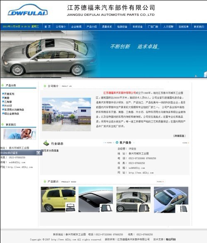Click the green router icon by 行业动态
Viewport: 207px width, 243px height.
click(46, 143)
